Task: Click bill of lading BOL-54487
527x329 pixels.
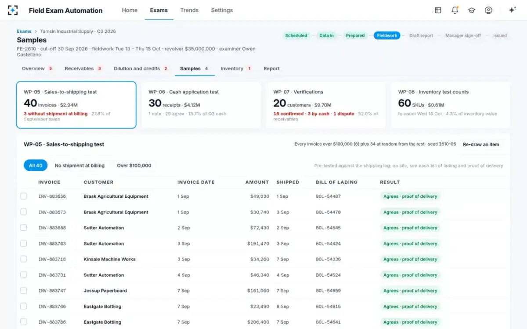Action: point(328,196)
